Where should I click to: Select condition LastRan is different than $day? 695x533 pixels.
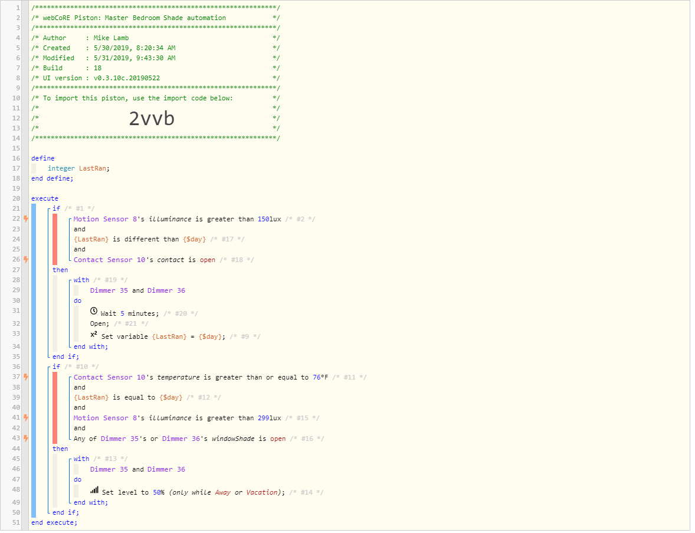coord(140,240)
